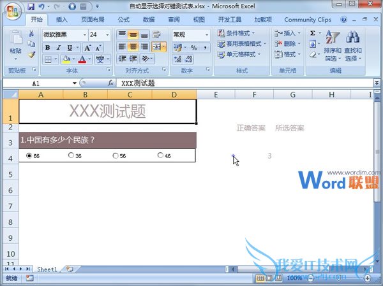Increase font size with grow font icon
383x286 pixels.
click(x=87, y=48)
